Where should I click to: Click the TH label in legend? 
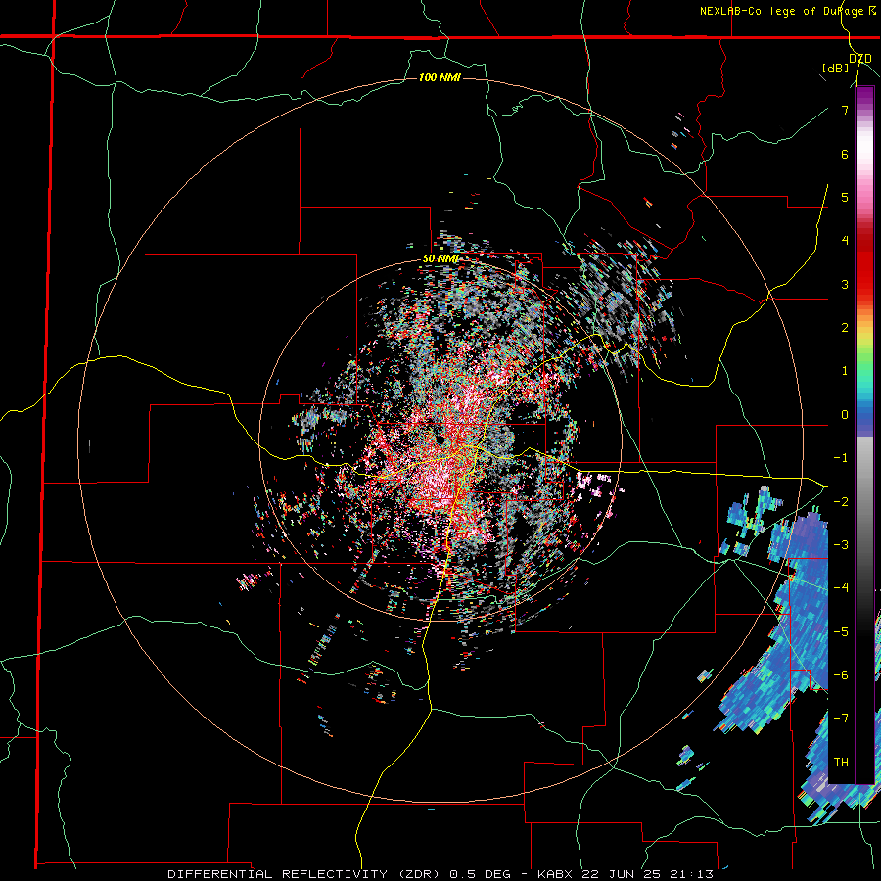coord(841,763)
